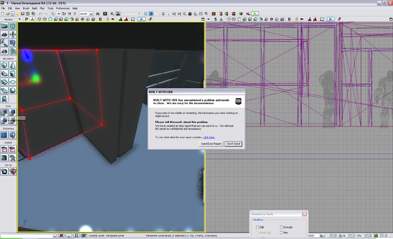393x239 pixels.
Task: Click the CSG Add icon
Action: pyautogui.click(x=4, y=113)
